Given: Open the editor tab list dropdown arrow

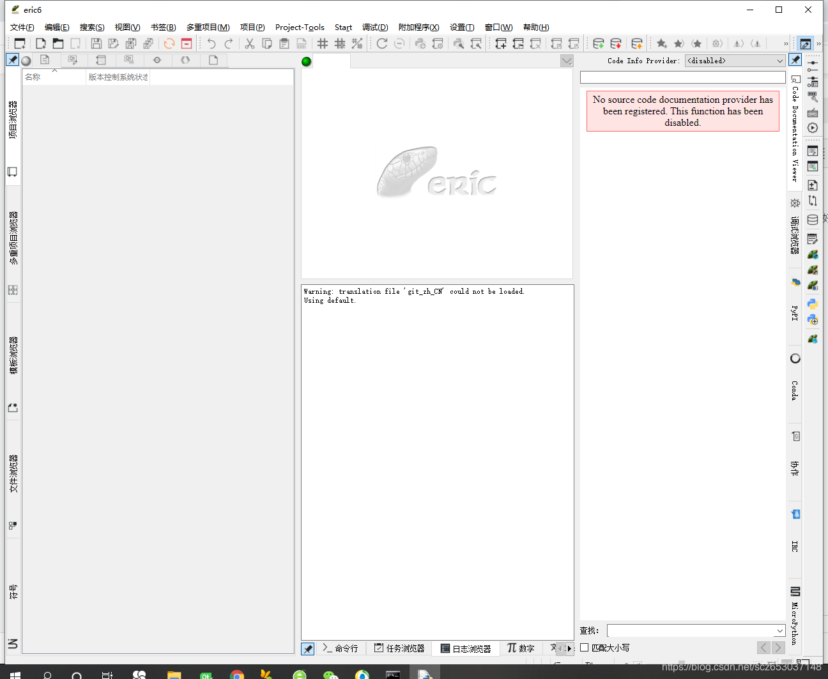Looking at the screenshot, I should (567, 61).
